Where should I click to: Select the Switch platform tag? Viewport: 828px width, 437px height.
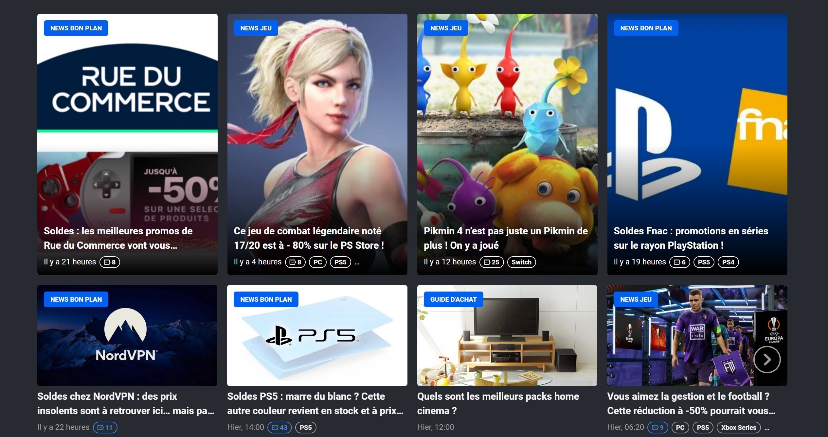point(521,262)
